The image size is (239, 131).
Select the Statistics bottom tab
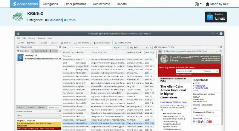[32, 107]
